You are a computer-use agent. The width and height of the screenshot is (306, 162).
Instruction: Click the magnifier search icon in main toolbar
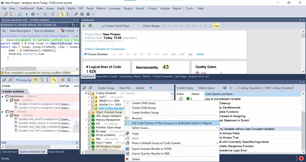coord(77,14)
